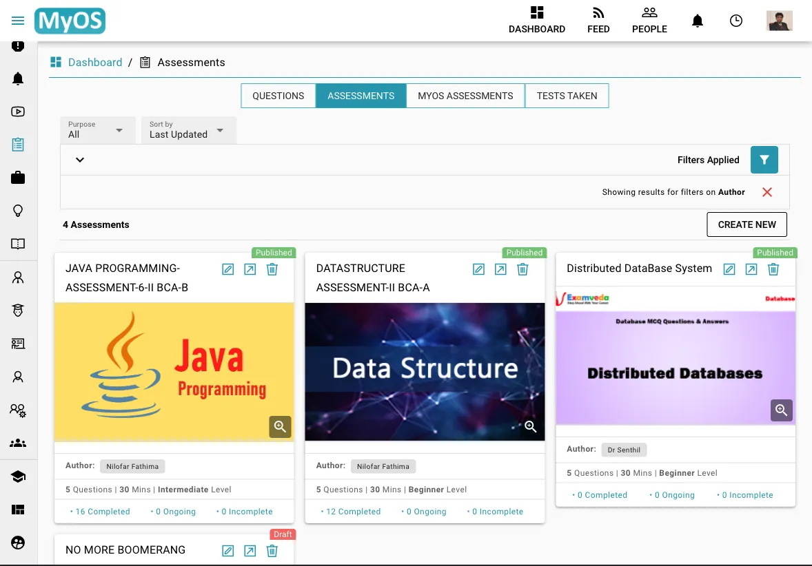This screenshot has width=812, height=566.
Task: Open the sidebar people group icon
Action: [18, 443]
